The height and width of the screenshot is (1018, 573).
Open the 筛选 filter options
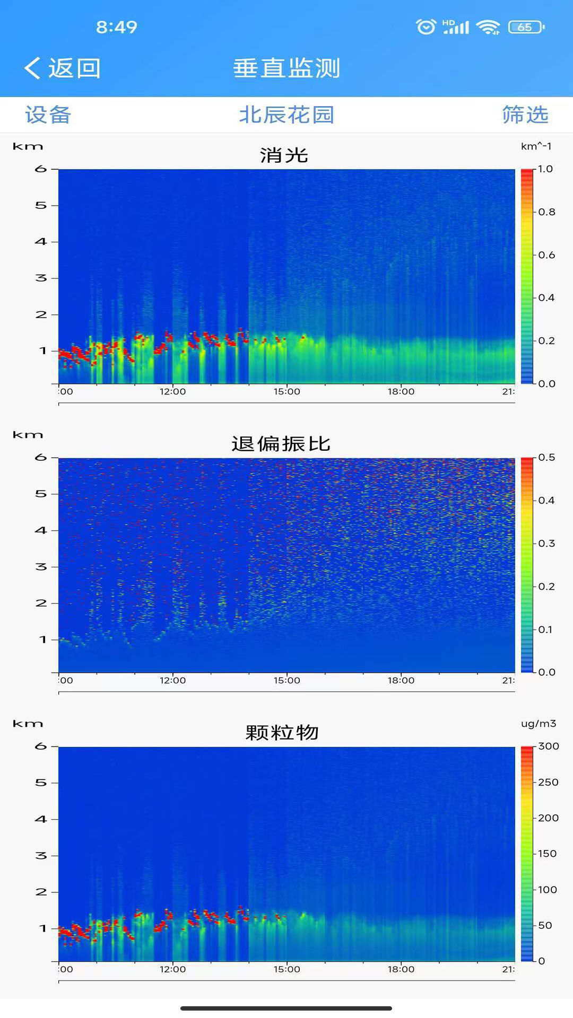pyautogui.click(x=525, y=115)
